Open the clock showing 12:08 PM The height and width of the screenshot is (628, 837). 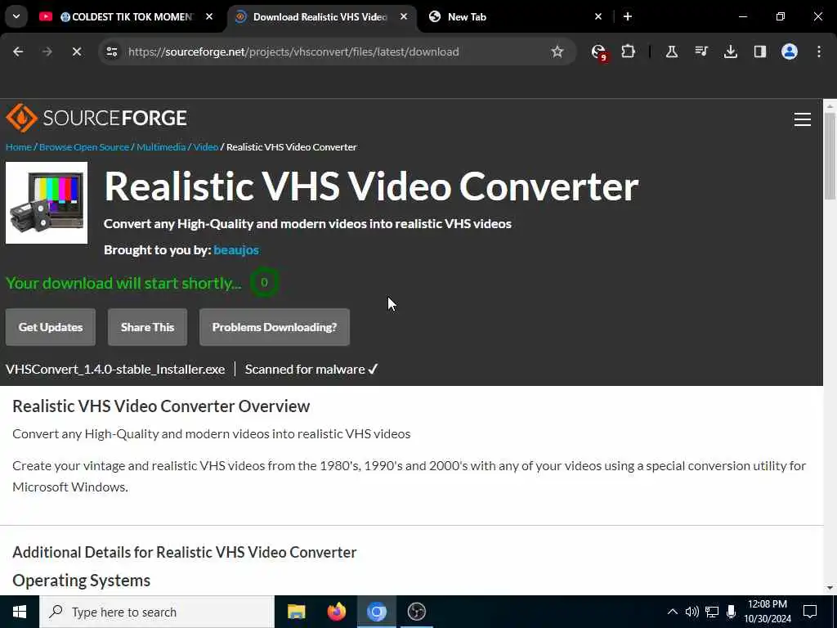click(x=768, y=612)
